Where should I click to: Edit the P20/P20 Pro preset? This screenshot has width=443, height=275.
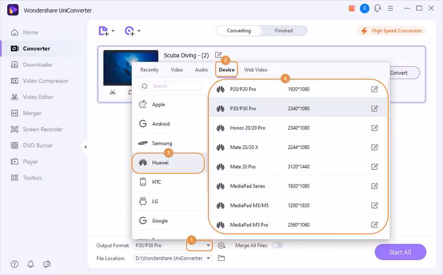[x=374, y=89]
